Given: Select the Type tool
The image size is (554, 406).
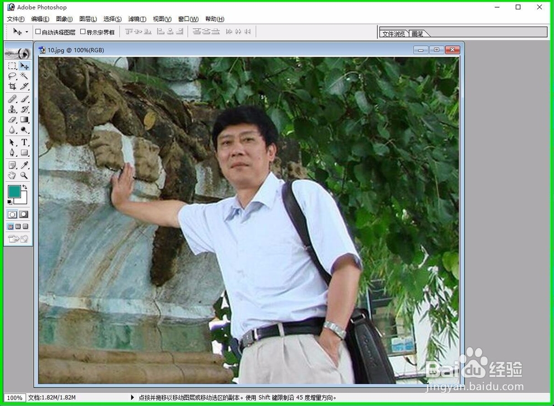Looking at the screenshot, I should point(24,142).
